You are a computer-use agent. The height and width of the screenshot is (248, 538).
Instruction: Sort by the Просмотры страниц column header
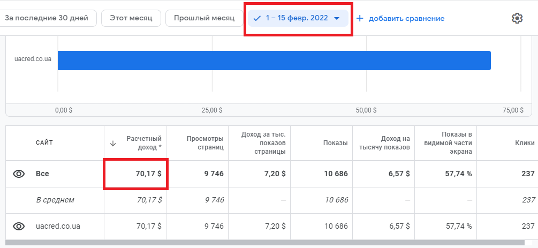pos(205,143)
